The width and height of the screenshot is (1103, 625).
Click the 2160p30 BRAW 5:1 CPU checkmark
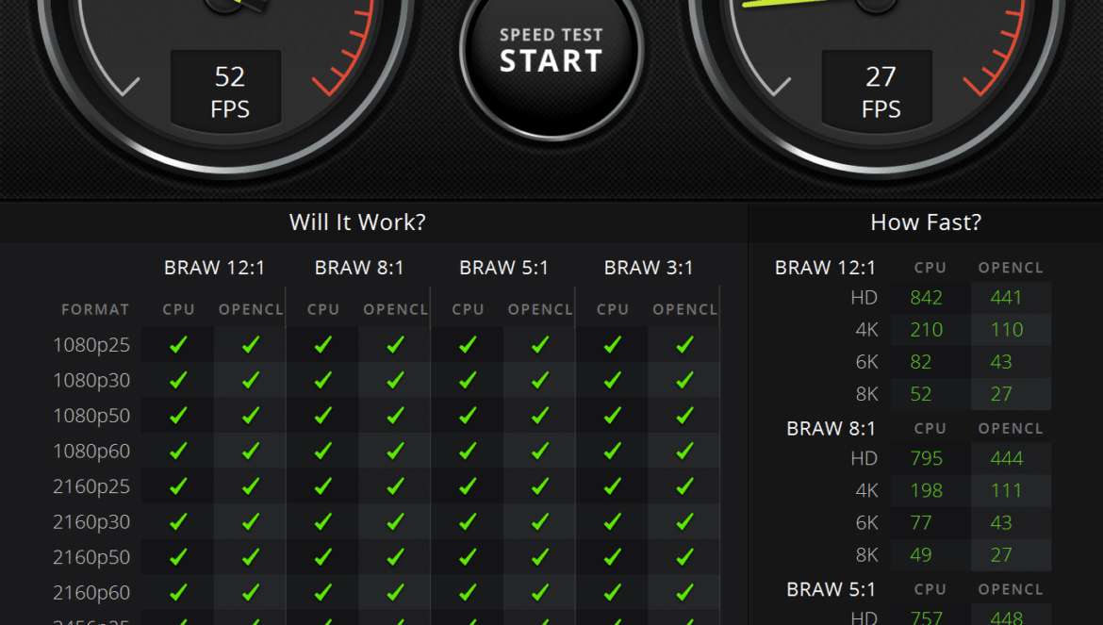click(x=468, y=521)
